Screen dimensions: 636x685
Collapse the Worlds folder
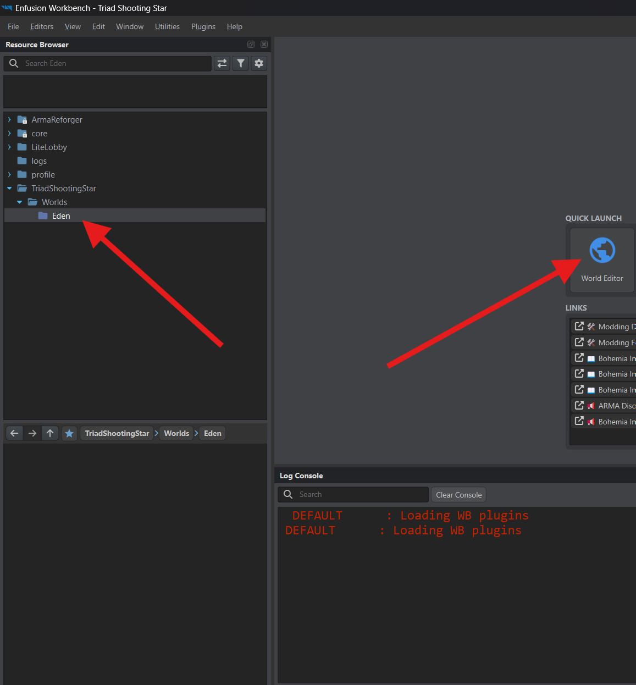tap(20, 202)
